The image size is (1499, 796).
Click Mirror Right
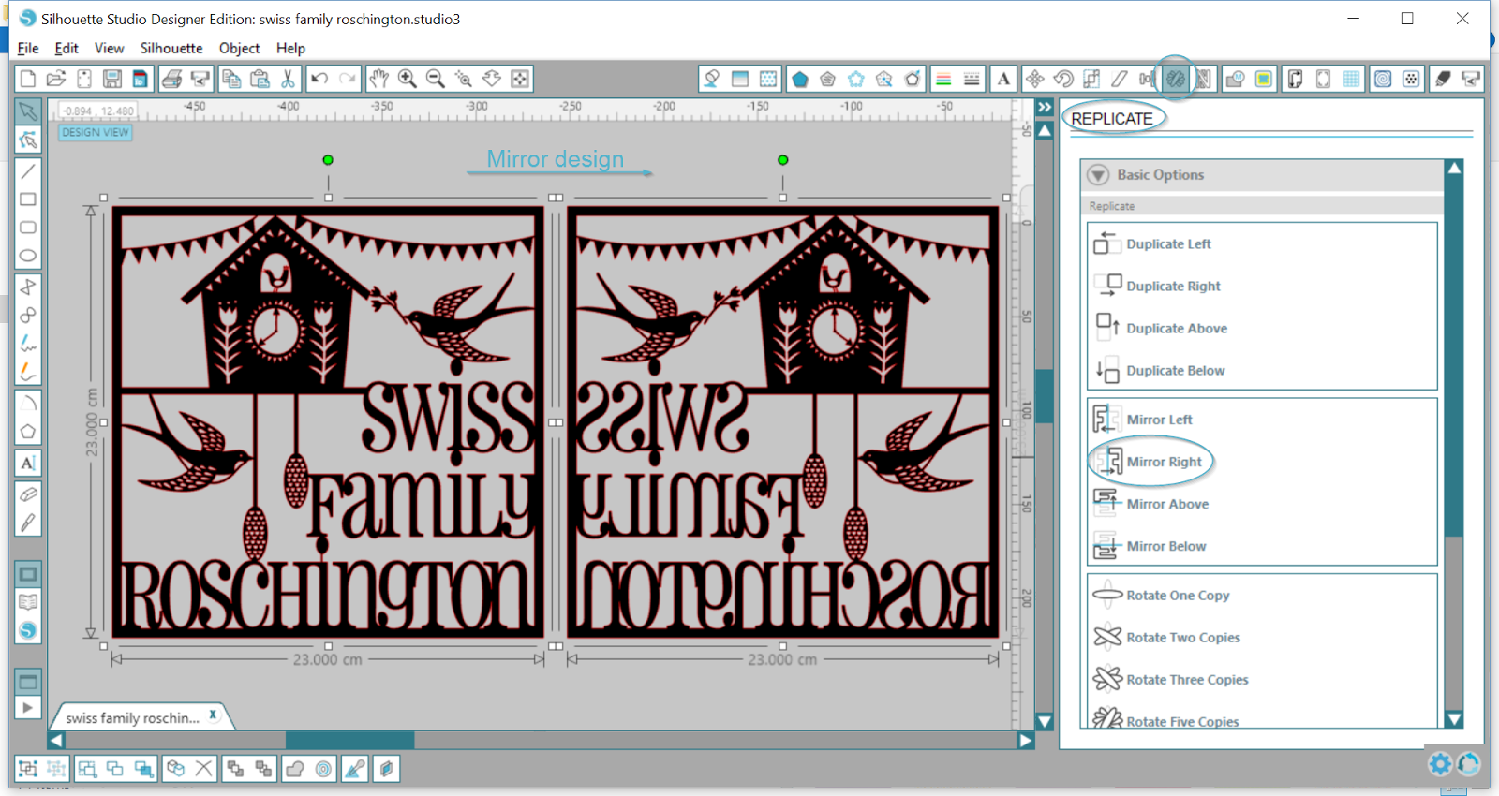[x=1164, y=462]
